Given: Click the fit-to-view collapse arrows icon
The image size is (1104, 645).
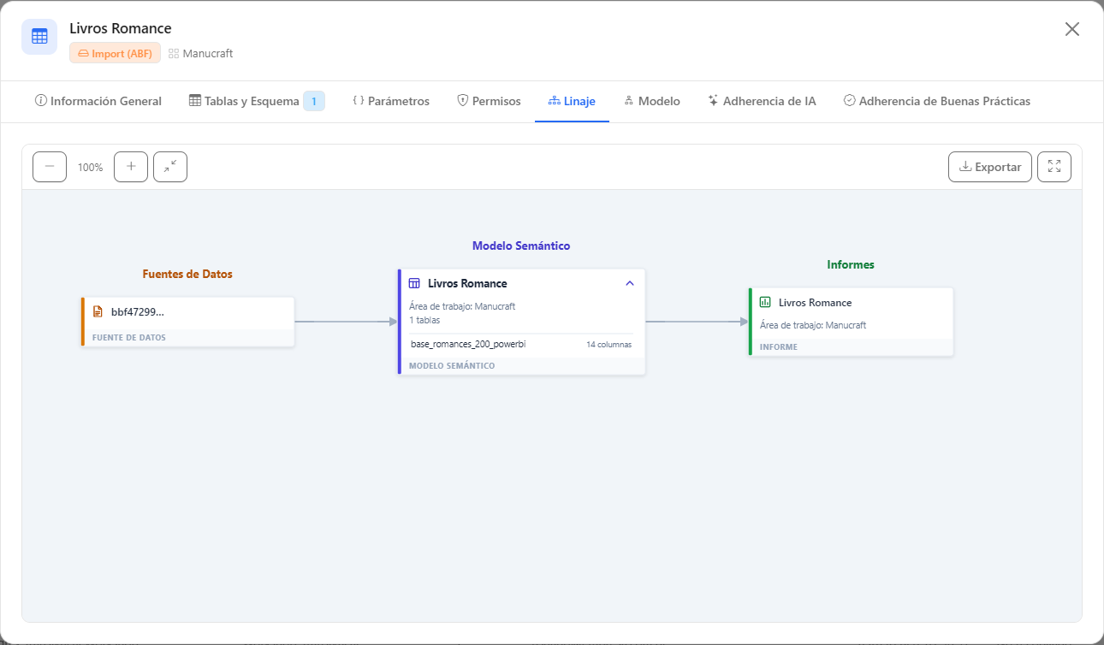Looking at the screenshot, I should coord(170,167).
